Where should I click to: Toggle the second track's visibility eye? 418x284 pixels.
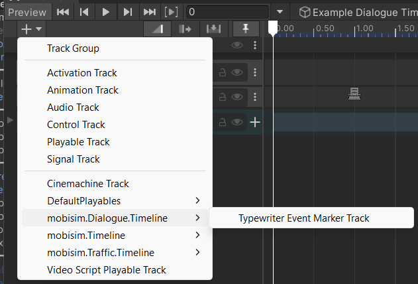(237, 97)
